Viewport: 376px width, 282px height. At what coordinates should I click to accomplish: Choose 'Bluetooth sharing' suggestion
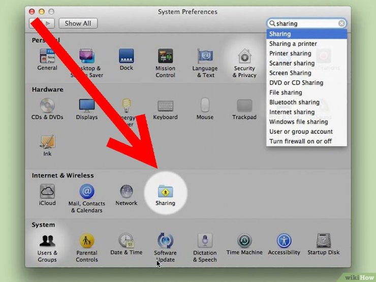point(306,102)
